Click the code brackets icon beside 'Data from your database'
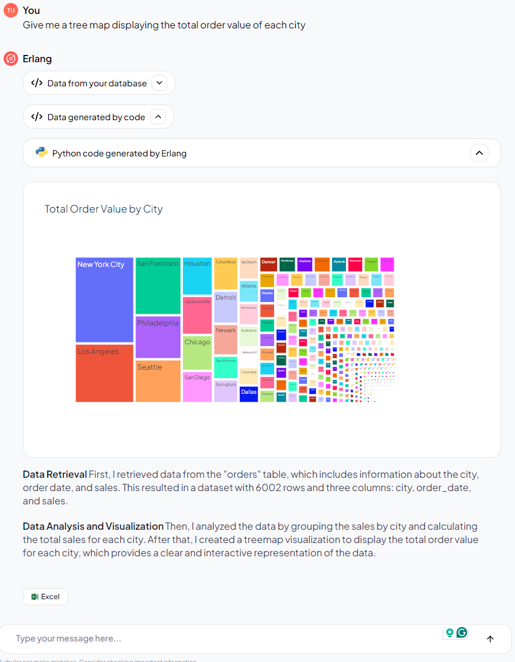The image size is (515, 662). coord(37,83)
